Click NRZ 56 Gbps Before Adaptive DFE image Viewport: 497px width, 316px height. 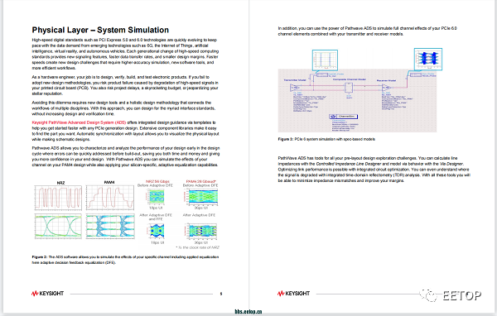(x=156, y=197)
